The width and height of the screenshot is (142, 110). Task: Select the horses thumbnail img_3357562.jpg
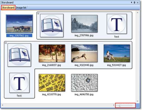[19, 24]
